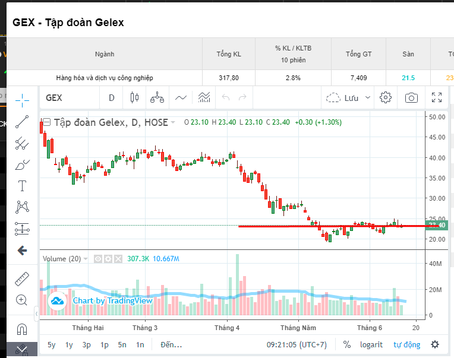Open the Đến... go to date button
454x358 pixels.
(171, 345)
